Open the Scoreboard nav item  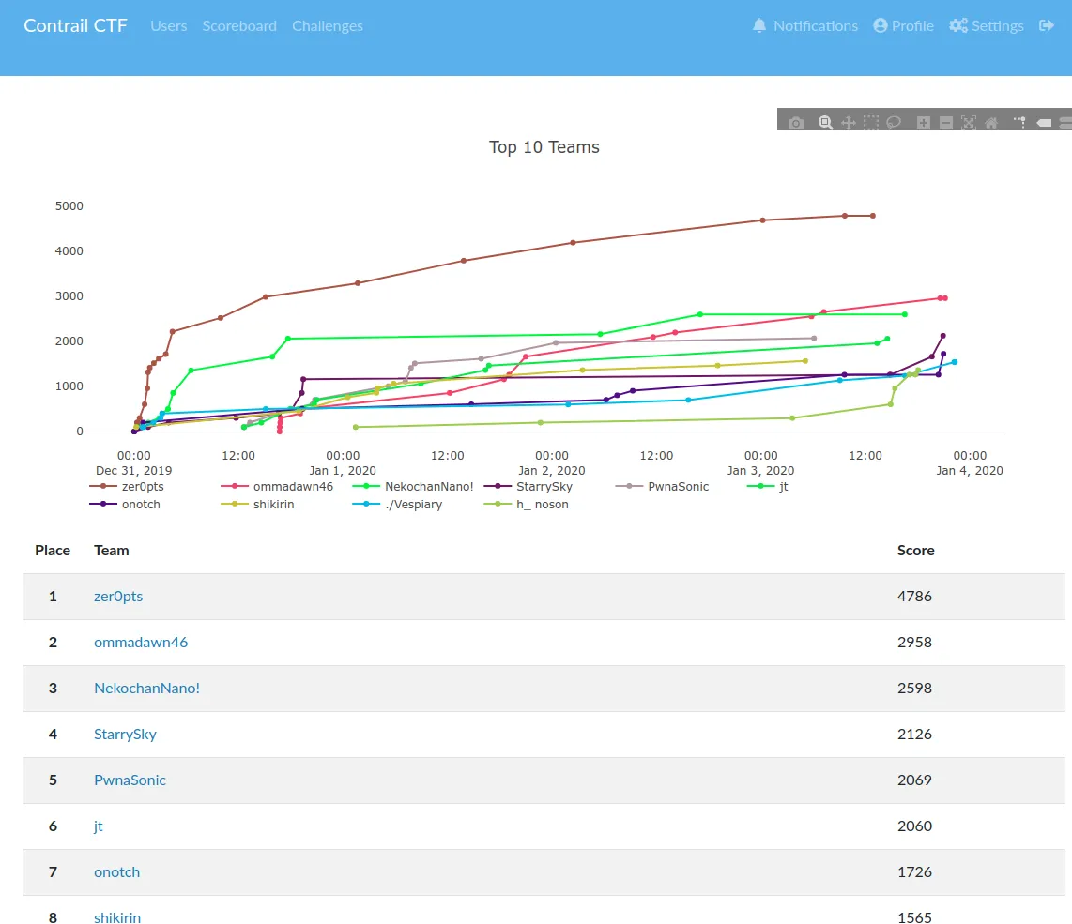tap(239, 26)
